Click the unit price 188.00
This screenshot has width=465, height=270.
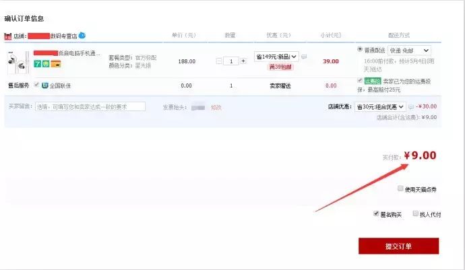point(187,61)
